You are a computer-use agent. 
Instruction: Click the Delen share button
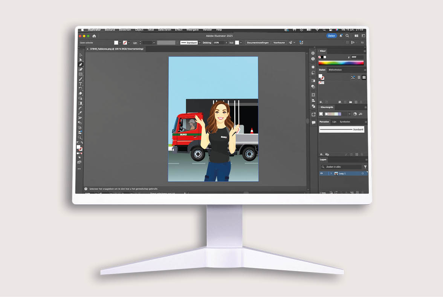tap(331, 36)
